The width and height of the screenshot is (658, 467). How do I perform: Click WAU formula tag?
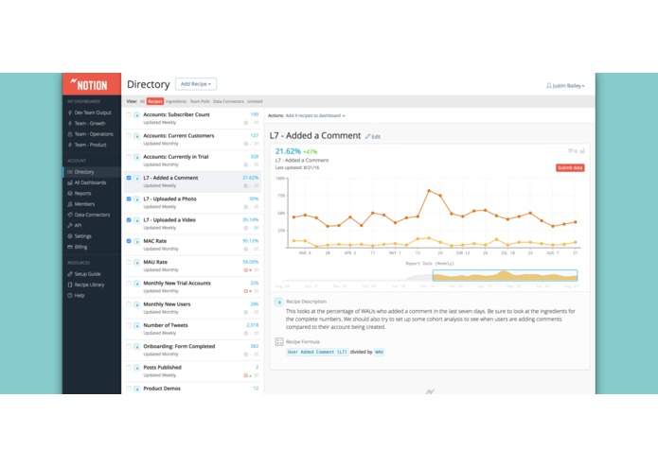pyautogui.click(x=379, y=352)
